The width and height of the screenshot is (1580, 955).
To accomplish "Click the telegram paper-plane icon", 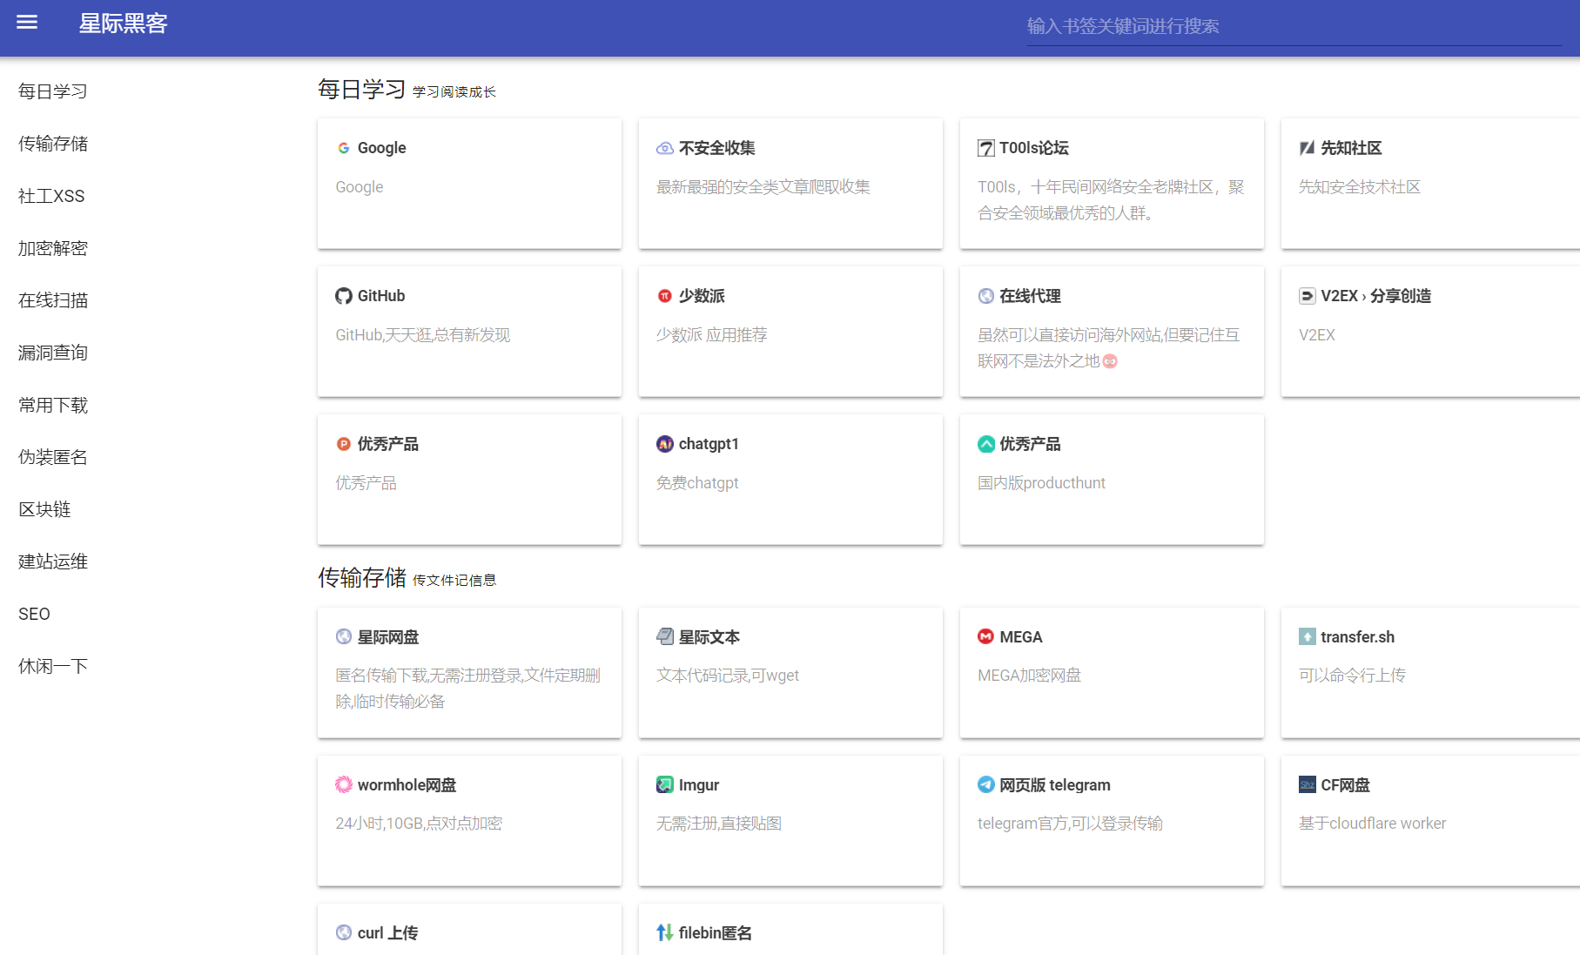I will 986,785.
